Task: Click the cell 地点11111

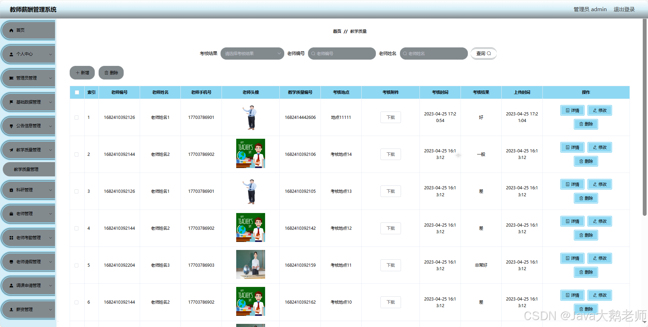Action: click(x=341, y=117)
